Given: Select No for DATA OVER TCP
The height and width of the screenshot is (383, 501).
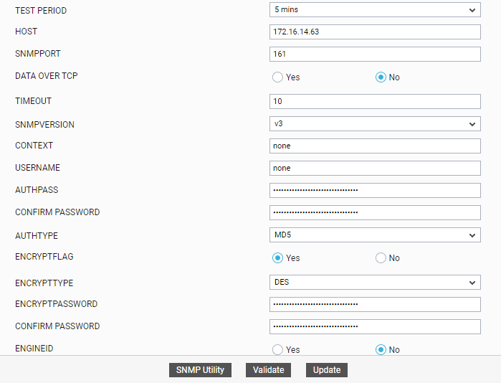Looking at the screenshot, I should pyautogui.click(x=381, y=77).
